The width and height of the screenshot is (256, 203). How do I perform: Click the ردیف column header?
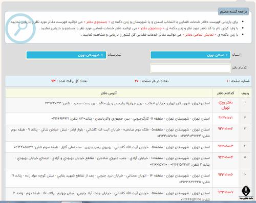click(245, 93)
